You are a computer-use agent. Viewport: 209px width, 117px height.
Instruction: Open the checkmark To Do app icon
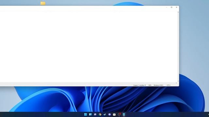(x=105, y=114)
